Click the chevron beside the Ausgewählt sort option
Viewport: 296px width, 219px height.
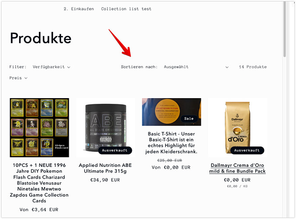click(227, 67)
